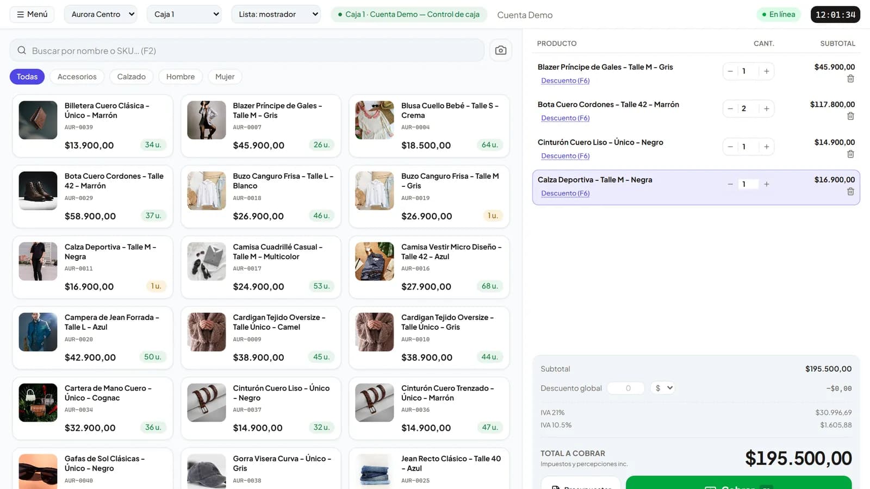Screen dimensions: 870x489
Task: Select Gorra Visera Curva Gris product card
Action: pyautogui.click(x=261, y=469)
